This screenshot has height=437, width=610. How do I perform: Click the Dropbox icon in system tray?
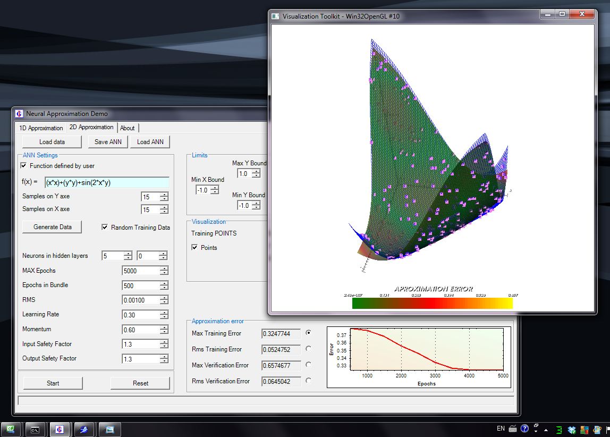point(572,429)
